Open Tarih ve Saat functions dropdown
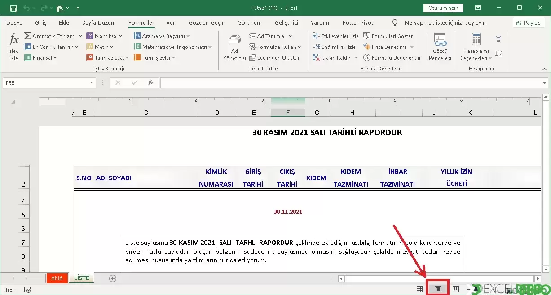Viewport: 551px width, 295px height. pyautogui.click(x=108, y=57)
